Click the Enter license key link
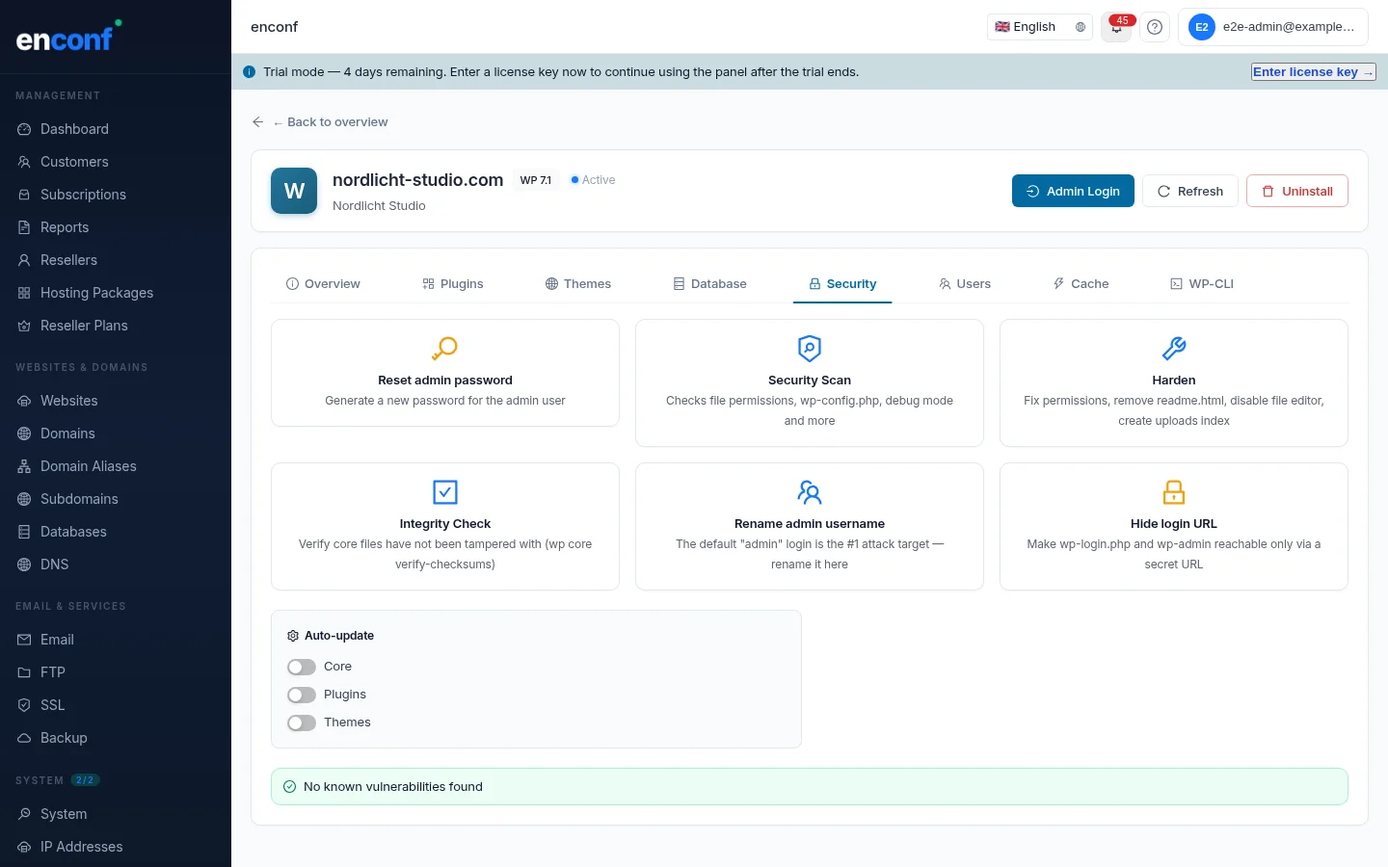The image size is (1388, 867). pyautogui.click(x=1314, y=72)
